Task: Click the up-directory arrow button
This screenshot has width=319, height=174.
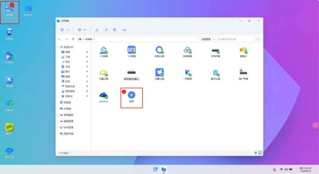Action: click(73, 39)
